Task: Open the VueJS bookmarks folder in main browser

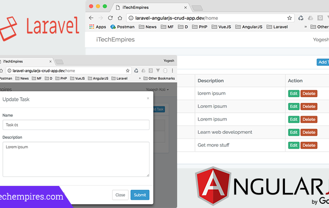Action: [x=221, y=27]
